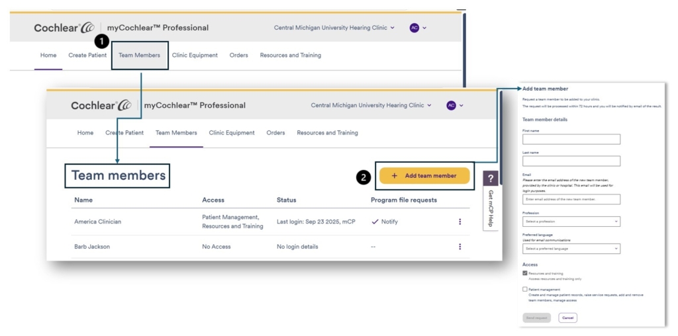Click the AC avatar in the back window header
The height and width of the screenshot is (336, 678).
(414, 28)
